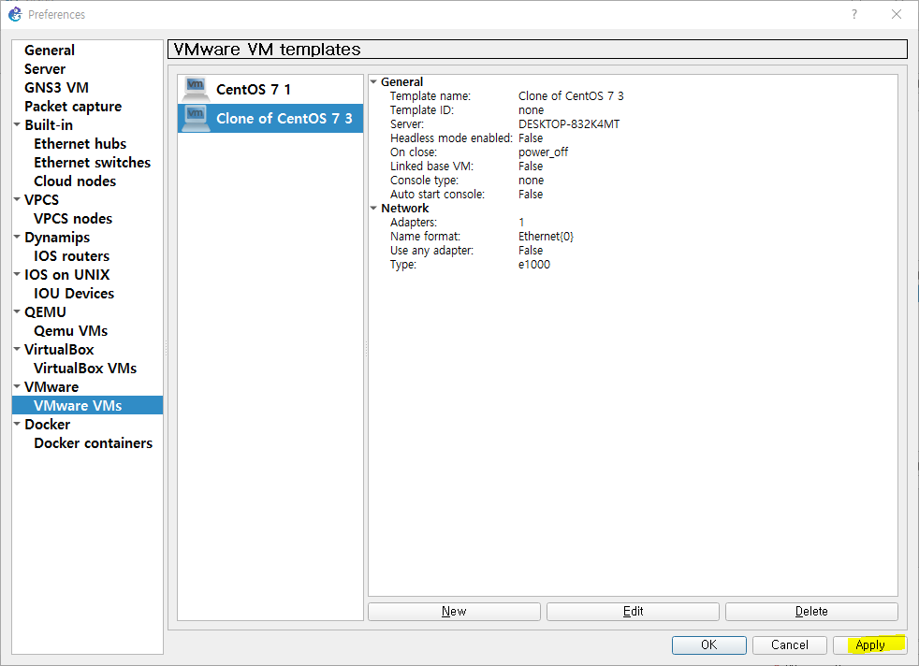This screenshot has width=919, height=666.
Task: Click the Apply button
Action: (x=869, y=644)
